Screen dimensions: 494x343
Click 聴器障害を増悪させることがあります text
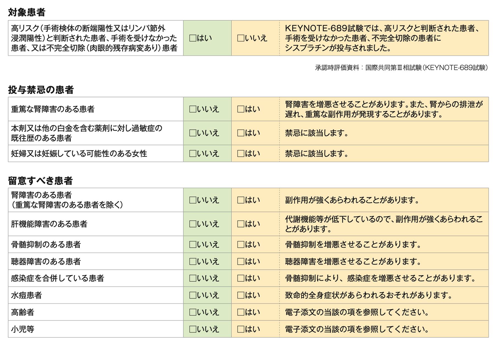(x=353, y=262)
